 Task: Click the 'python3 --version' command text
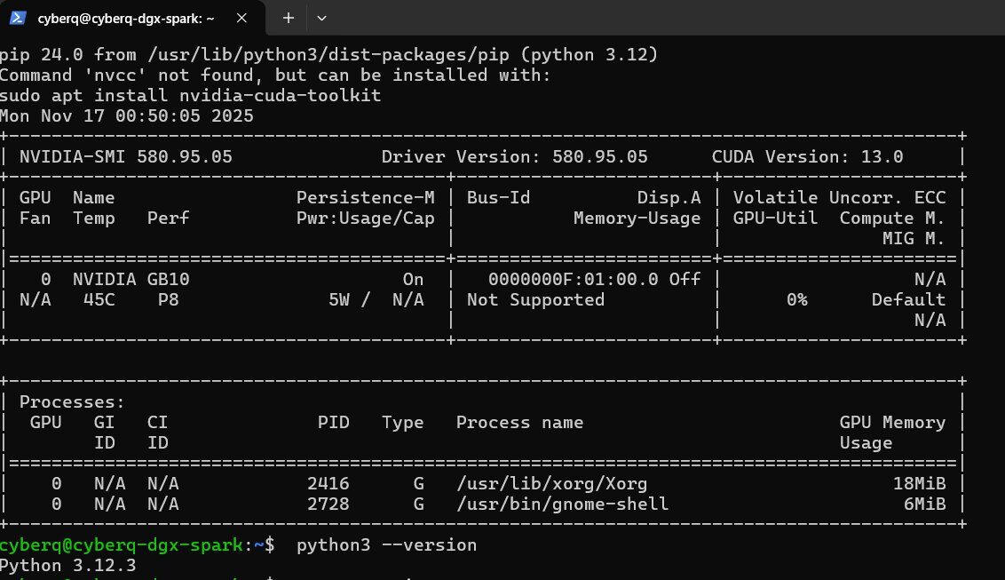click(386, 544)
